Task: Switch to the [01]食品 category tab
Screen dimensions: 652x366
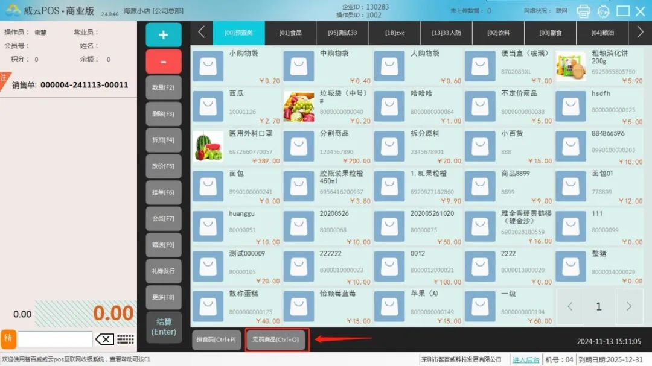Action: pyautogui.click(x=290, y=33)
